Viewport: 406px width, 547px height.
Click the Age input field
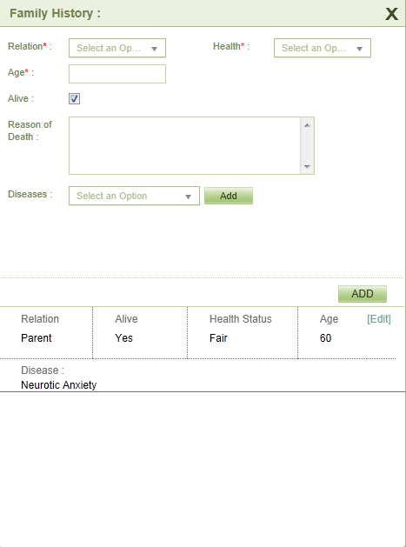click(x=117, y=74)
